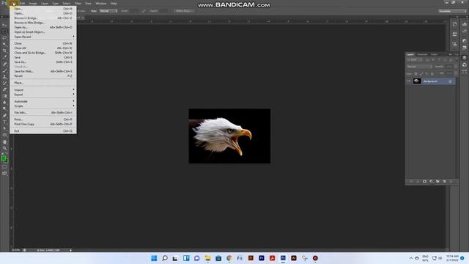Switch to the Paths tab

[x=434, y=54]
